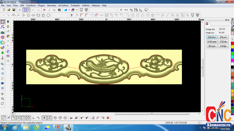Click the [Q]Select button

point(212,37)
